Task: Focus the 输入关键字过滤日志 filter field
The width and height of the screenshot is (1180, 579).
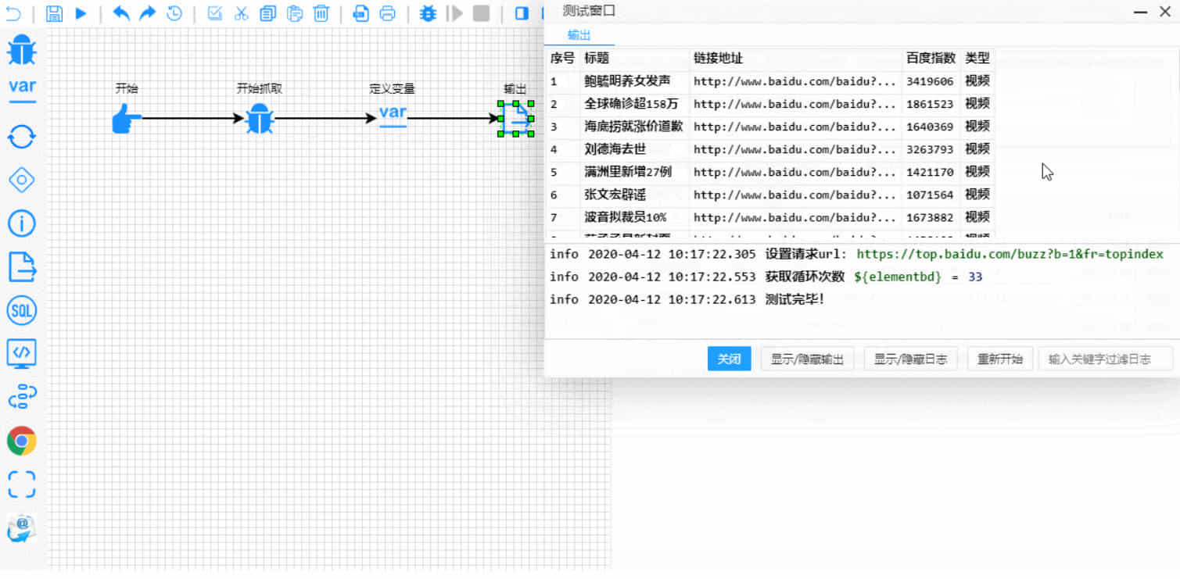Action: (x=1105, y=359)
